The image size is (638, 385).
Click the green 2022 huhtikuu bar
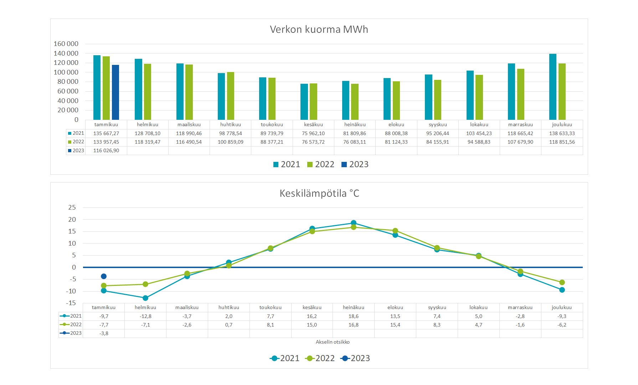point(231,96)
